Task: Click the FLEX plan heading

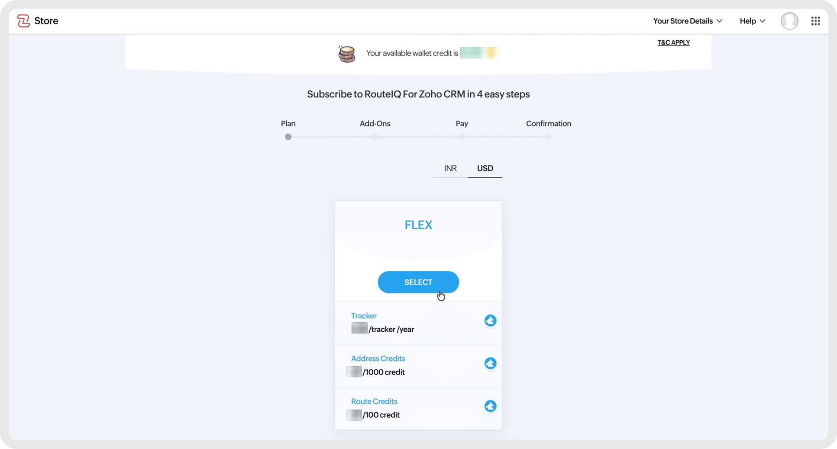Action: [418, 225]
